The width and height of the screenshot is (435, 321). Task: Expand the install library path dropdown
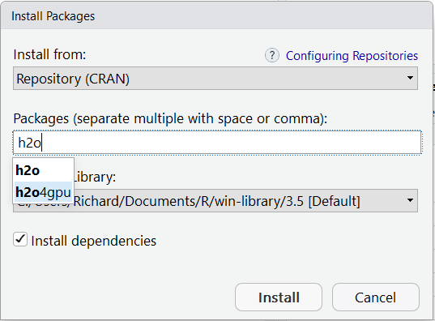(x=215, y=201)
